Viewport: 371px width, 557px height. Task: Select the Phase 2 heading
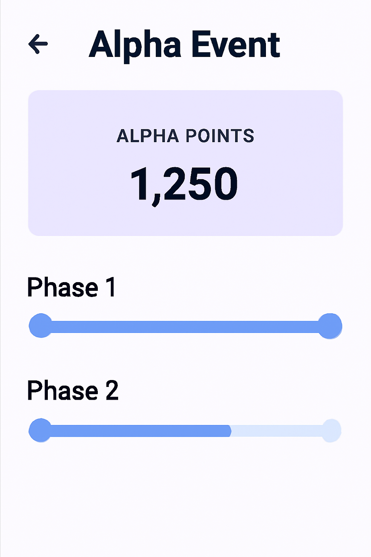coord(72,391)
